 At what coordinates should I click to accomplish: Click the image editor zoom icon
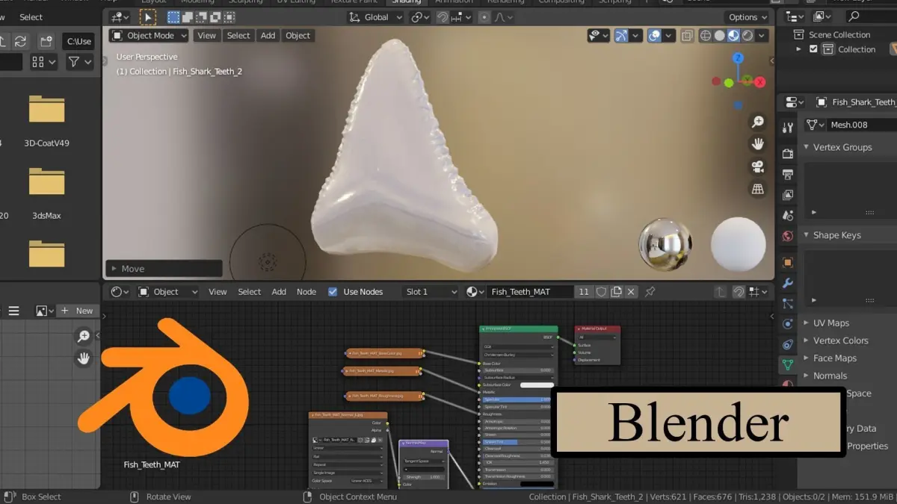[x=84, y=337]
